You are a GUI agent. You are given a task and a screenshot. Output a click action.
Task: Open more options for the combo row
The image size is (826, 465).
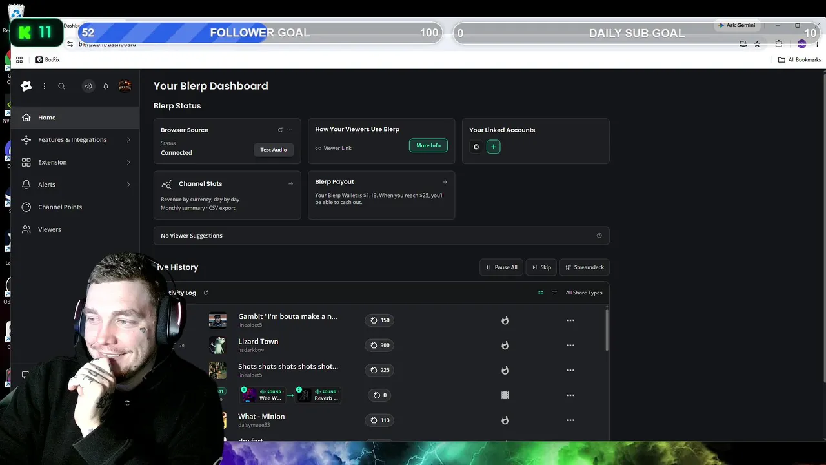(x=570, y=395)
